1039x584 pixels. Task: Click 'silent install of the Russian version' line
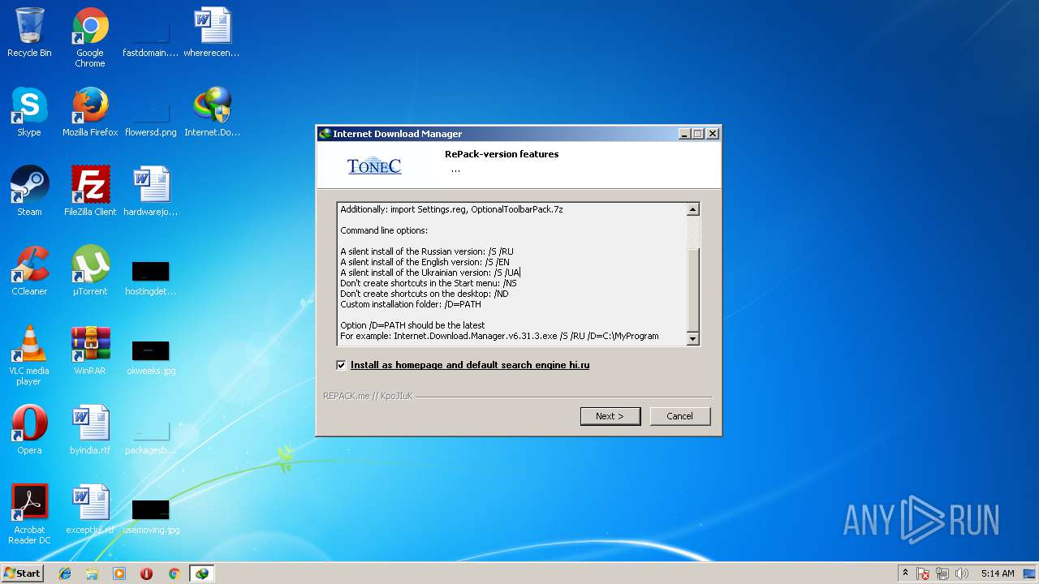coord(427,251)
